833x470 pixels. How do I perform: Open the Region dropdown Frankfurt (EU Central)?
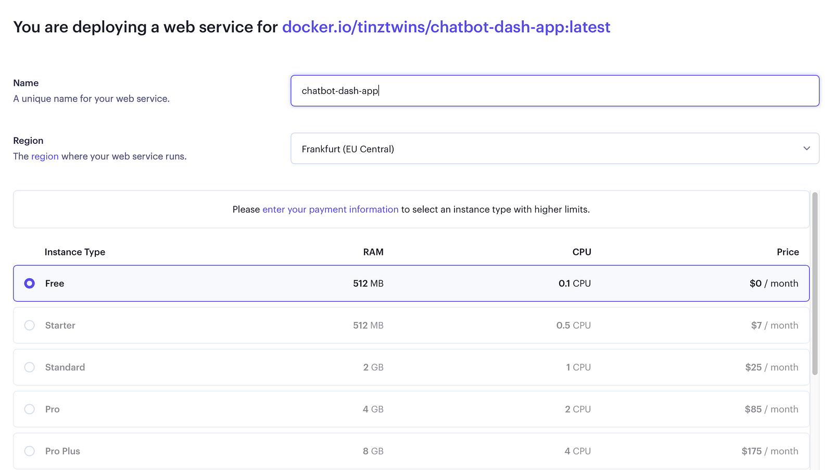[555, 149]
